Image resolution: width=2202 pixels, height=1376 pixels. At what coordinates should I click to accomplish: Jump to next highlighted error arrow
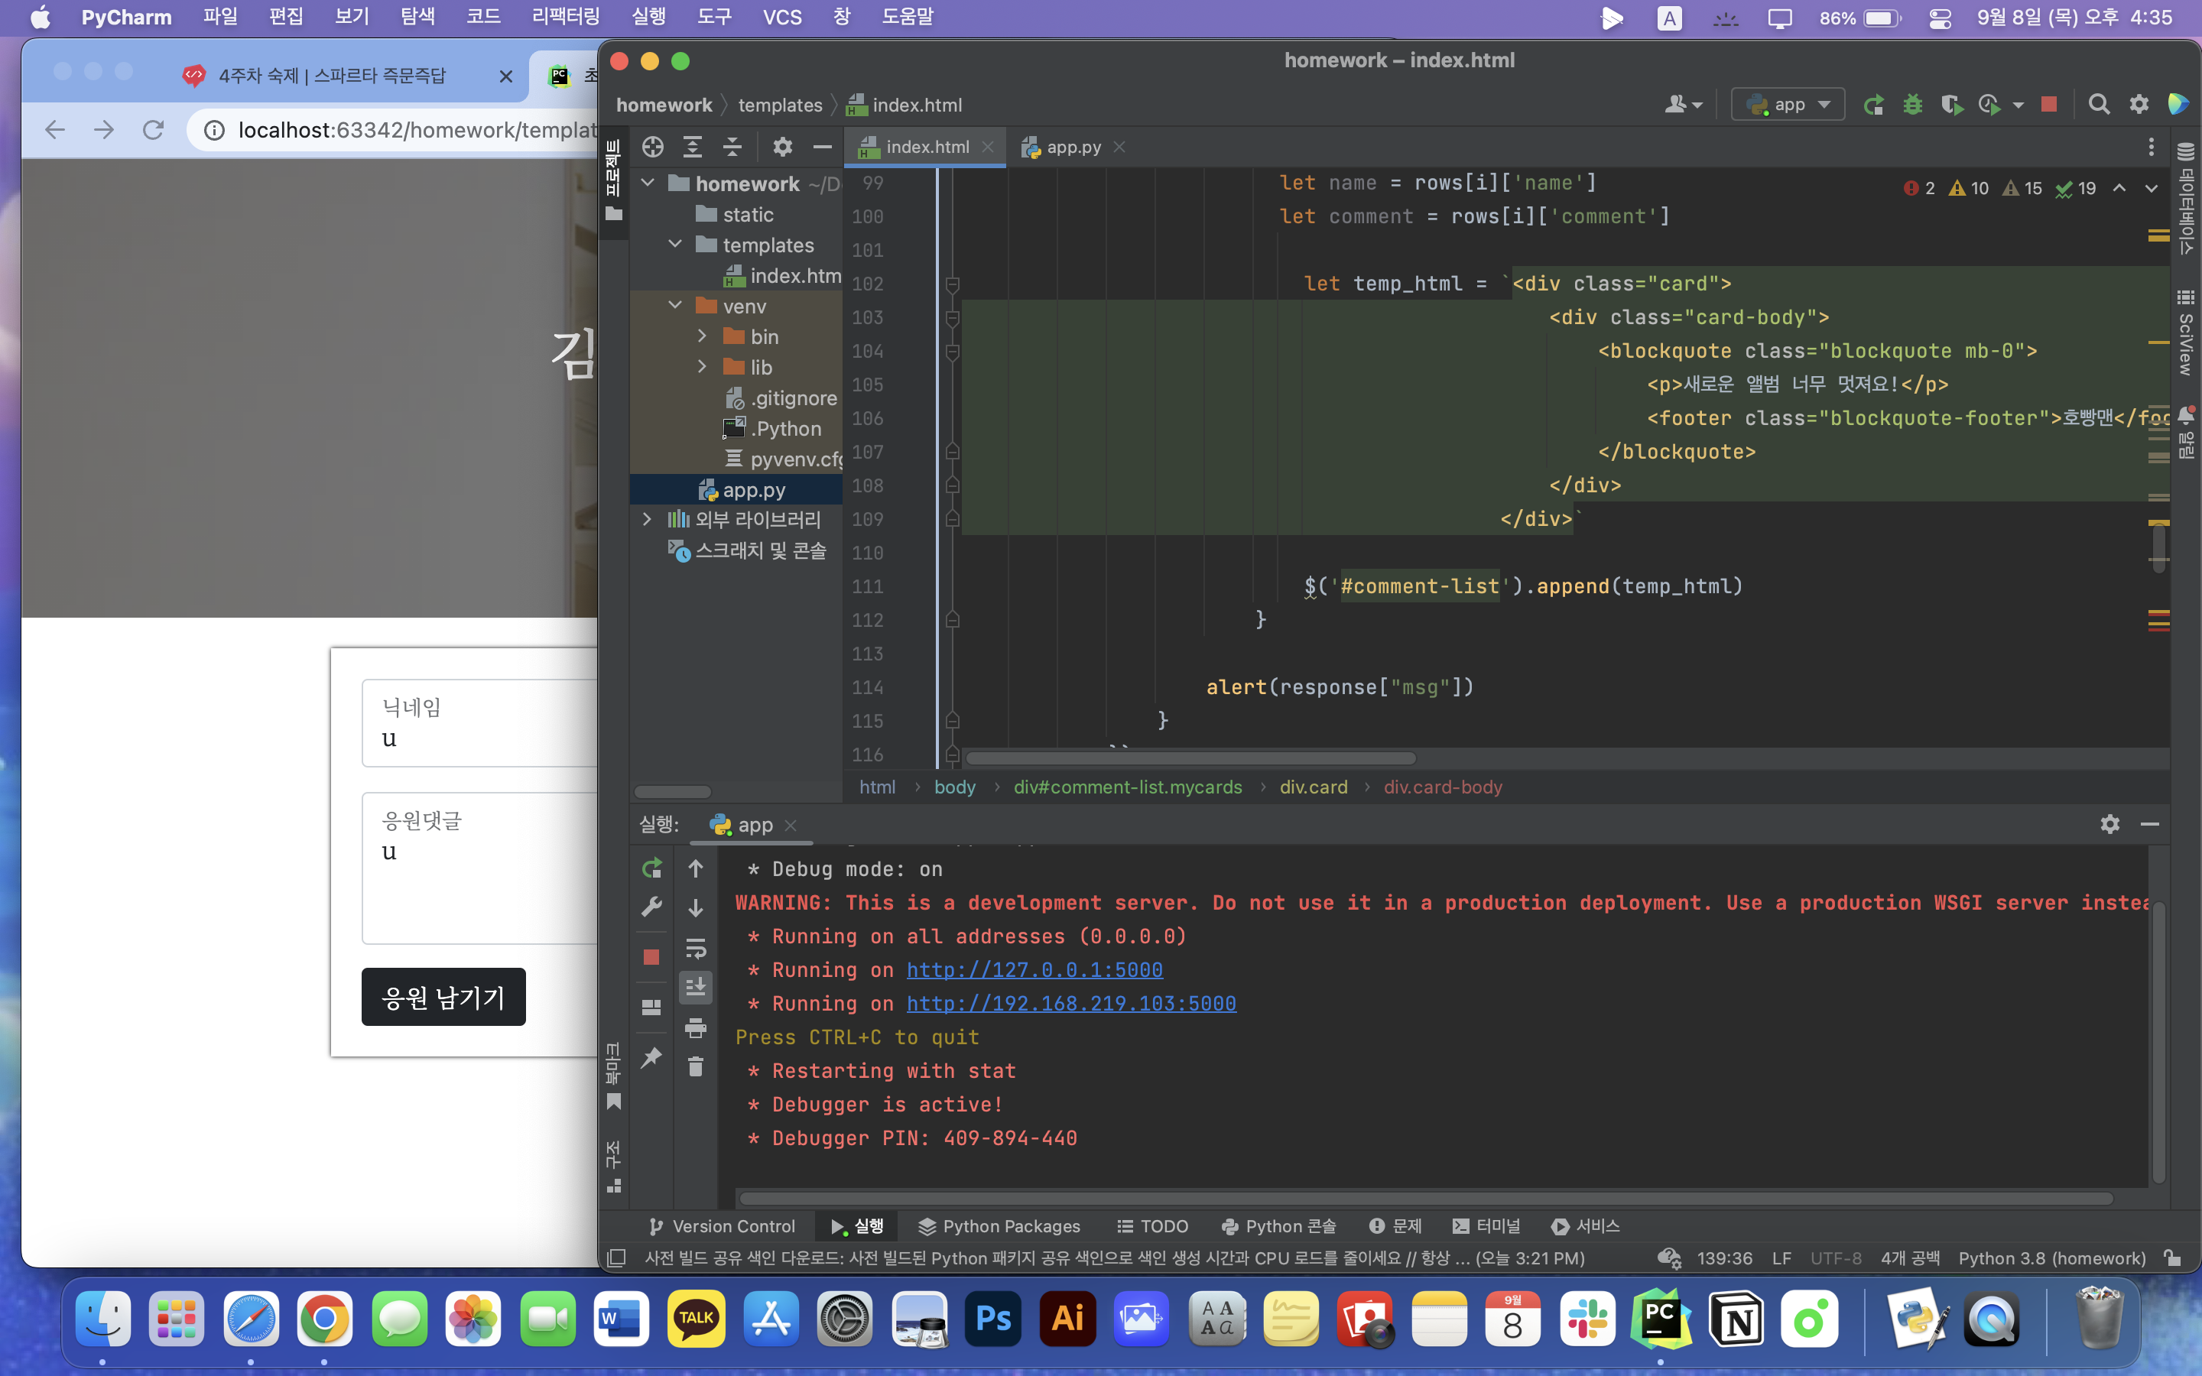pos(2151,188)
